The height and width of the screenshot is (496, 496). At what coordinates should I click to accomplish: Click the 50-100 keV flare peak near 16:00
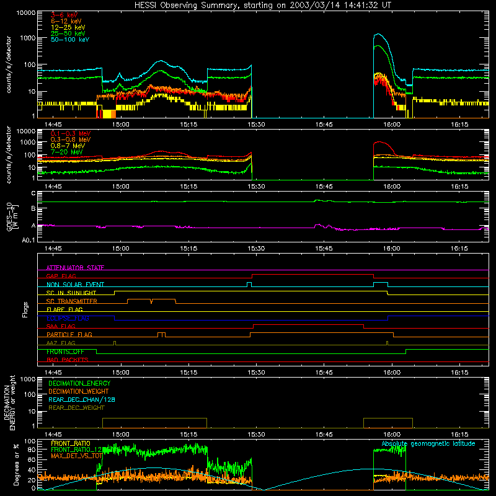point(378,34)
